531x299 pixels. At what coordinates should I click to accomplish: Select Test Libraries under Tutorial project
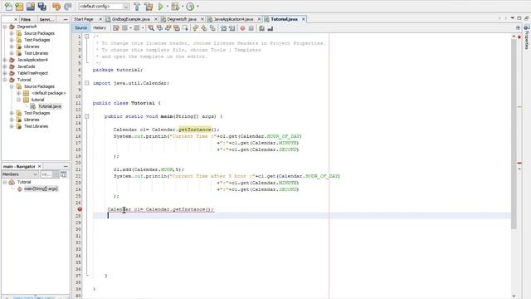36,126
